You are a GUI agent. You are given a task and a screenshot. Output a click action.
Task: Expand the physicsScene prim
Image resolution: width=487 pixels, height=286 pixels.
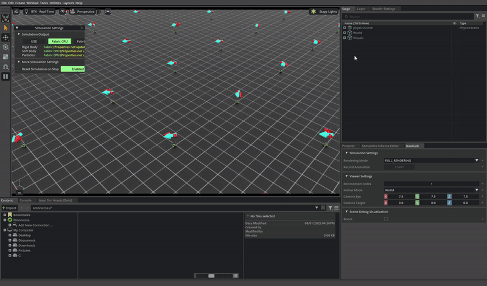[345, 27]
